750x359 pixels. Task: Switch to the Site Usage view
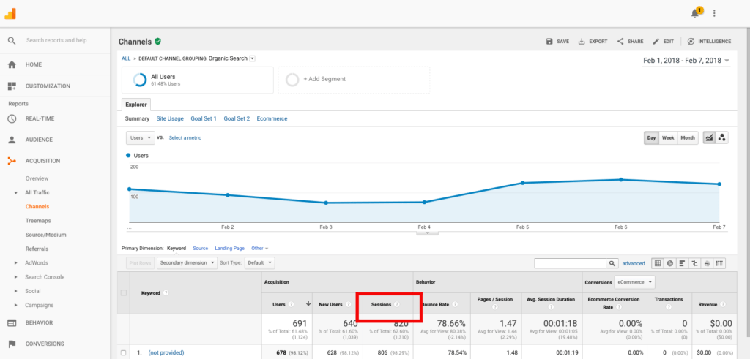click(170, 119)
